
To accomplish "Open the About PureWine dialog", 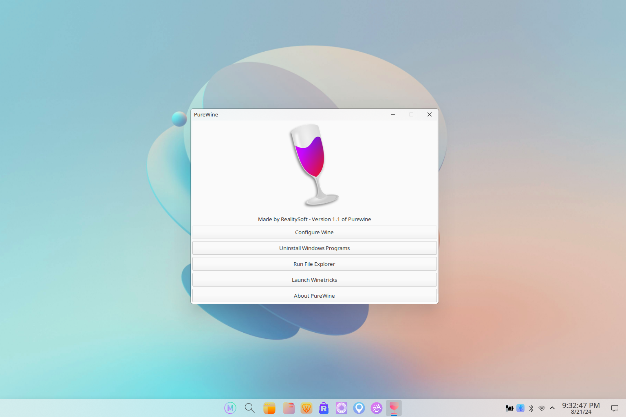I will click(x=314, y=296).
